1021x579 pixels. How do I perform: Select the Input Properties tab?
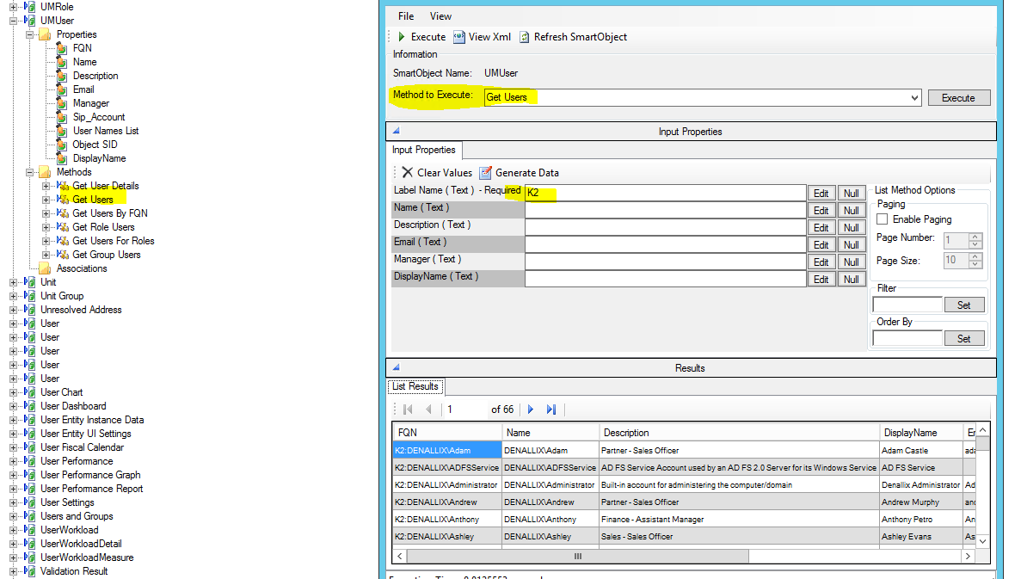tap(424, 150)
